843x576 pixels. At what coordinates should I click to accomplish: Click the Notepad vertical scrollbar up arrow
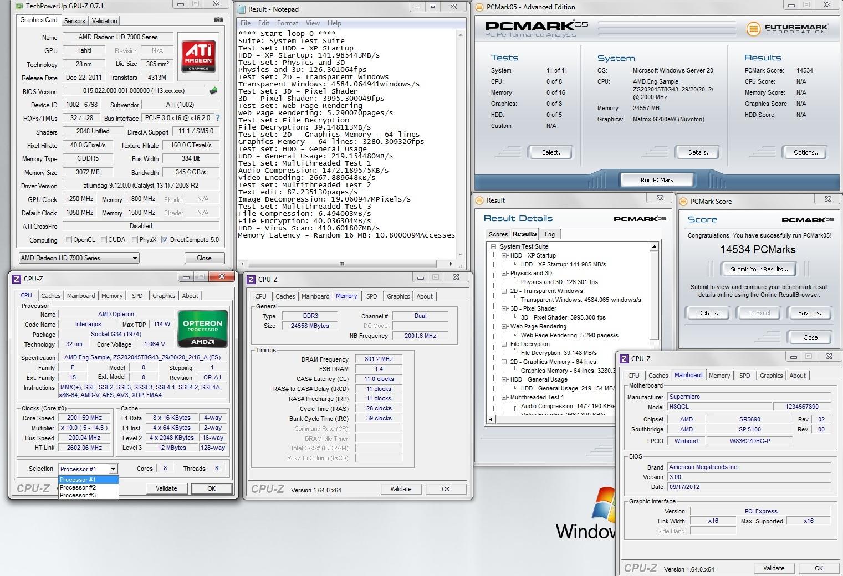click(461, 34)
